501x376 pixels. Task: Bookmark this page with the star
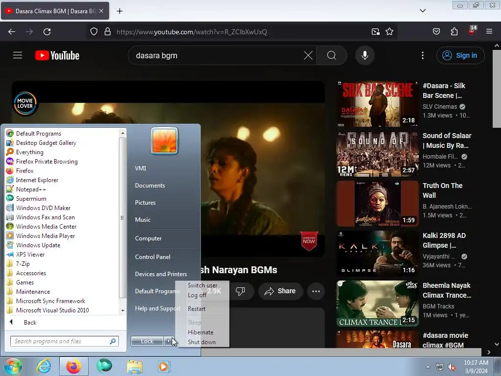coord(389,32)
